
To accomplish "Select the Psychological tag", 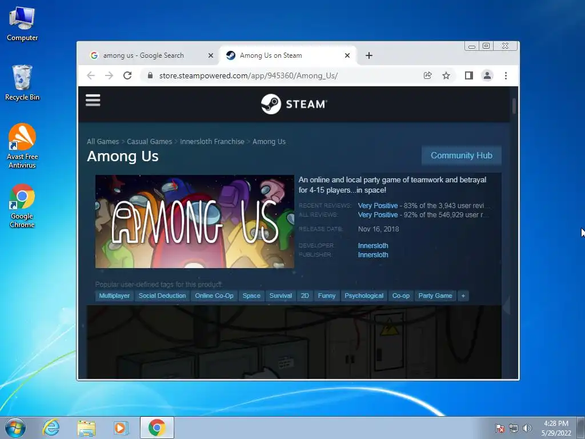I will 364,296.
